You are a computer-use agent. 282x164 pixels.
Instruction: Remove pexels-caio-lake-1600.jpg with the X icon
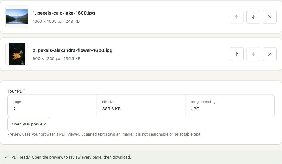coord(269,17)
